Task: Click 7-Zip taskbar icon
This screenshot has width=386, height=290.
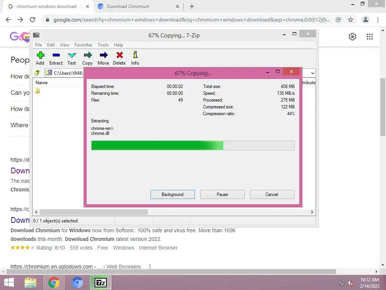Action: pyautogui.click(x=101, y=282)
